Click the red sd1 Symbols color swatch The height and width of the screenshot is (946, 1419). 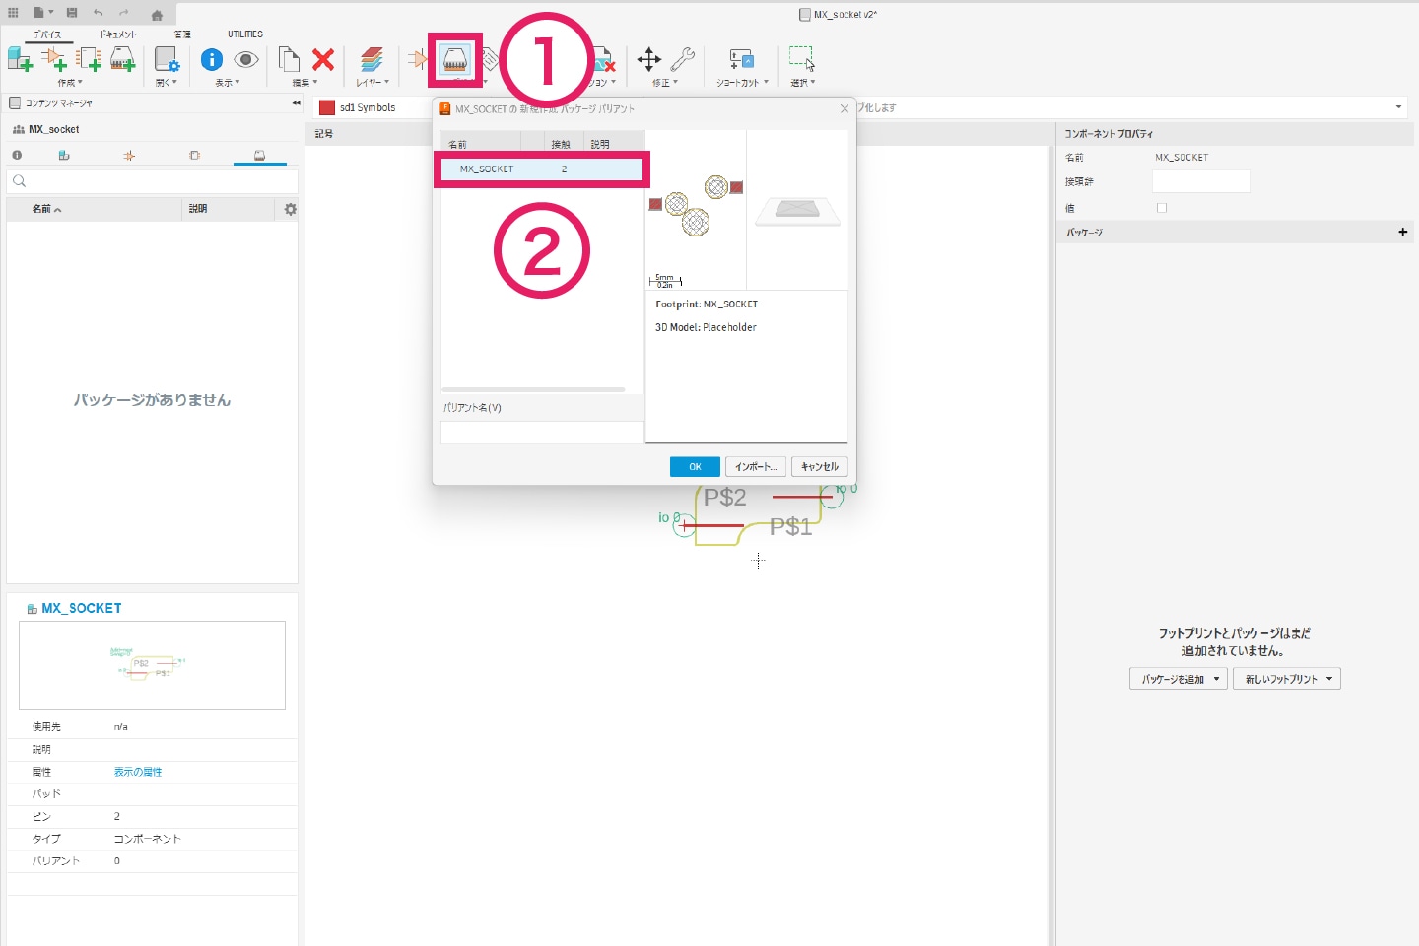click(327, 107)
